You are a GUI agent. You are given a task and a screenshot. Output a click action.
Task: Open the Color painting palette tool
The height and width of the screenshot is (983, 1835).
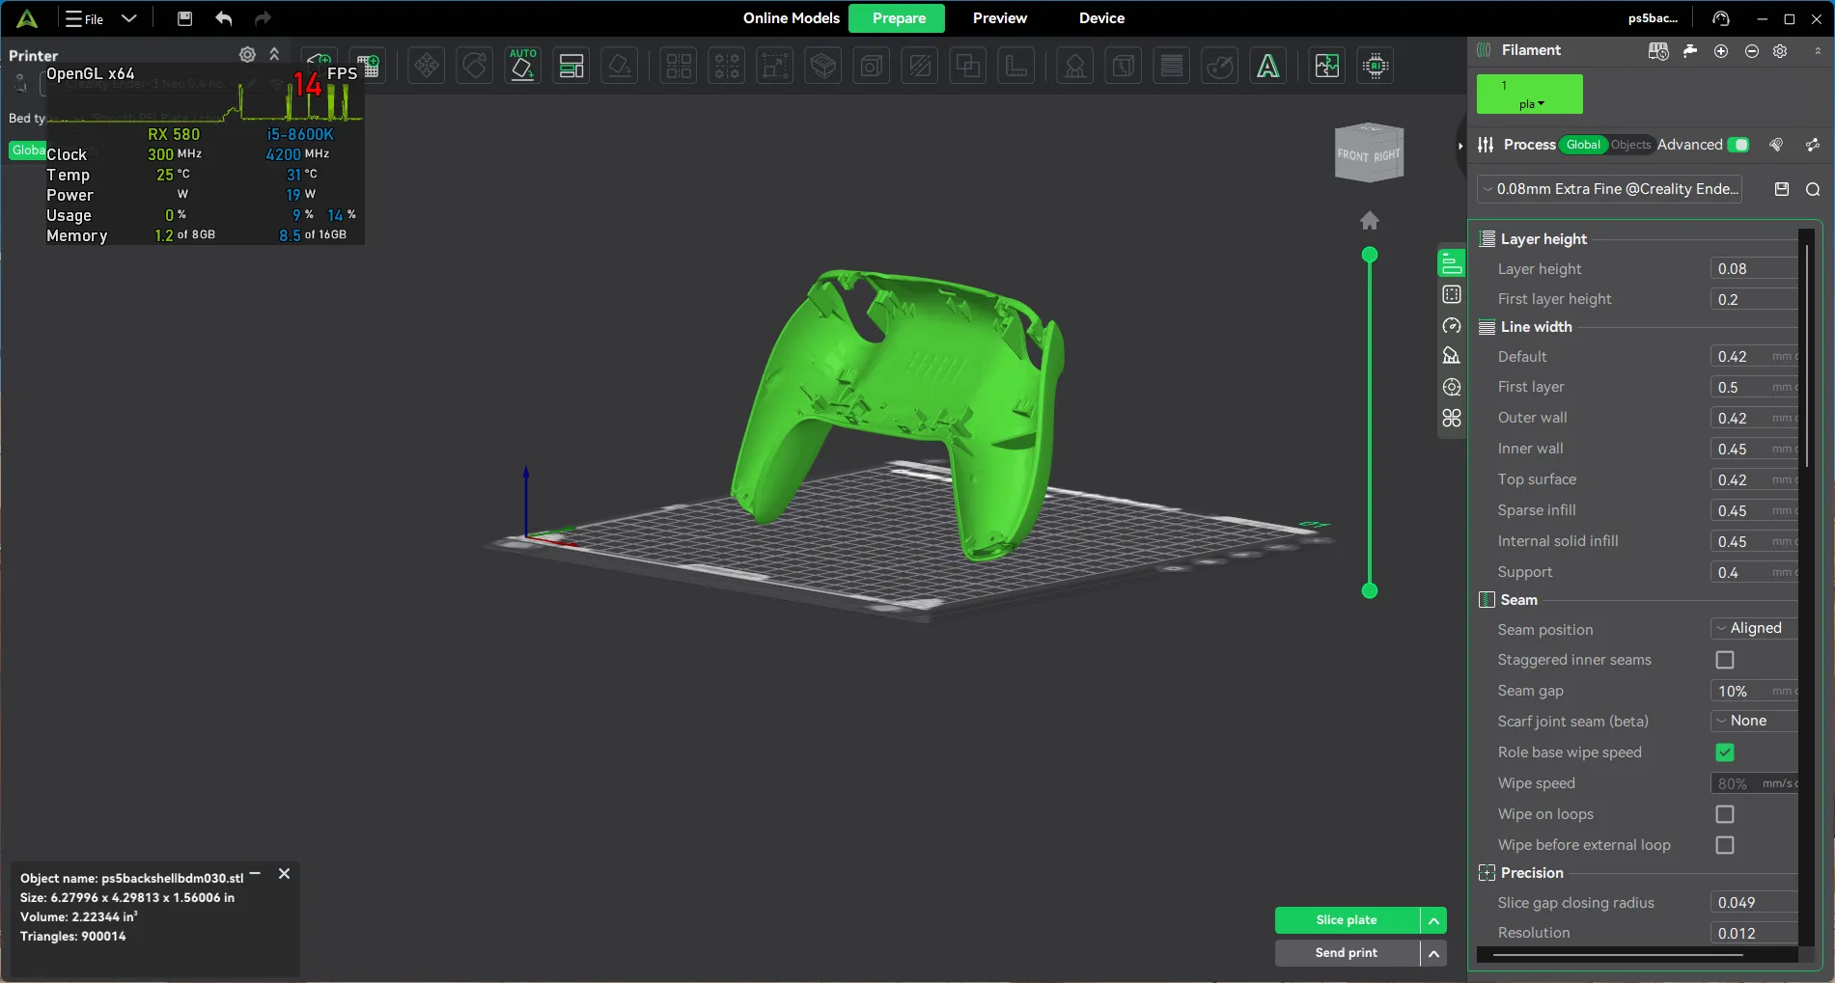click(1220, 66)
